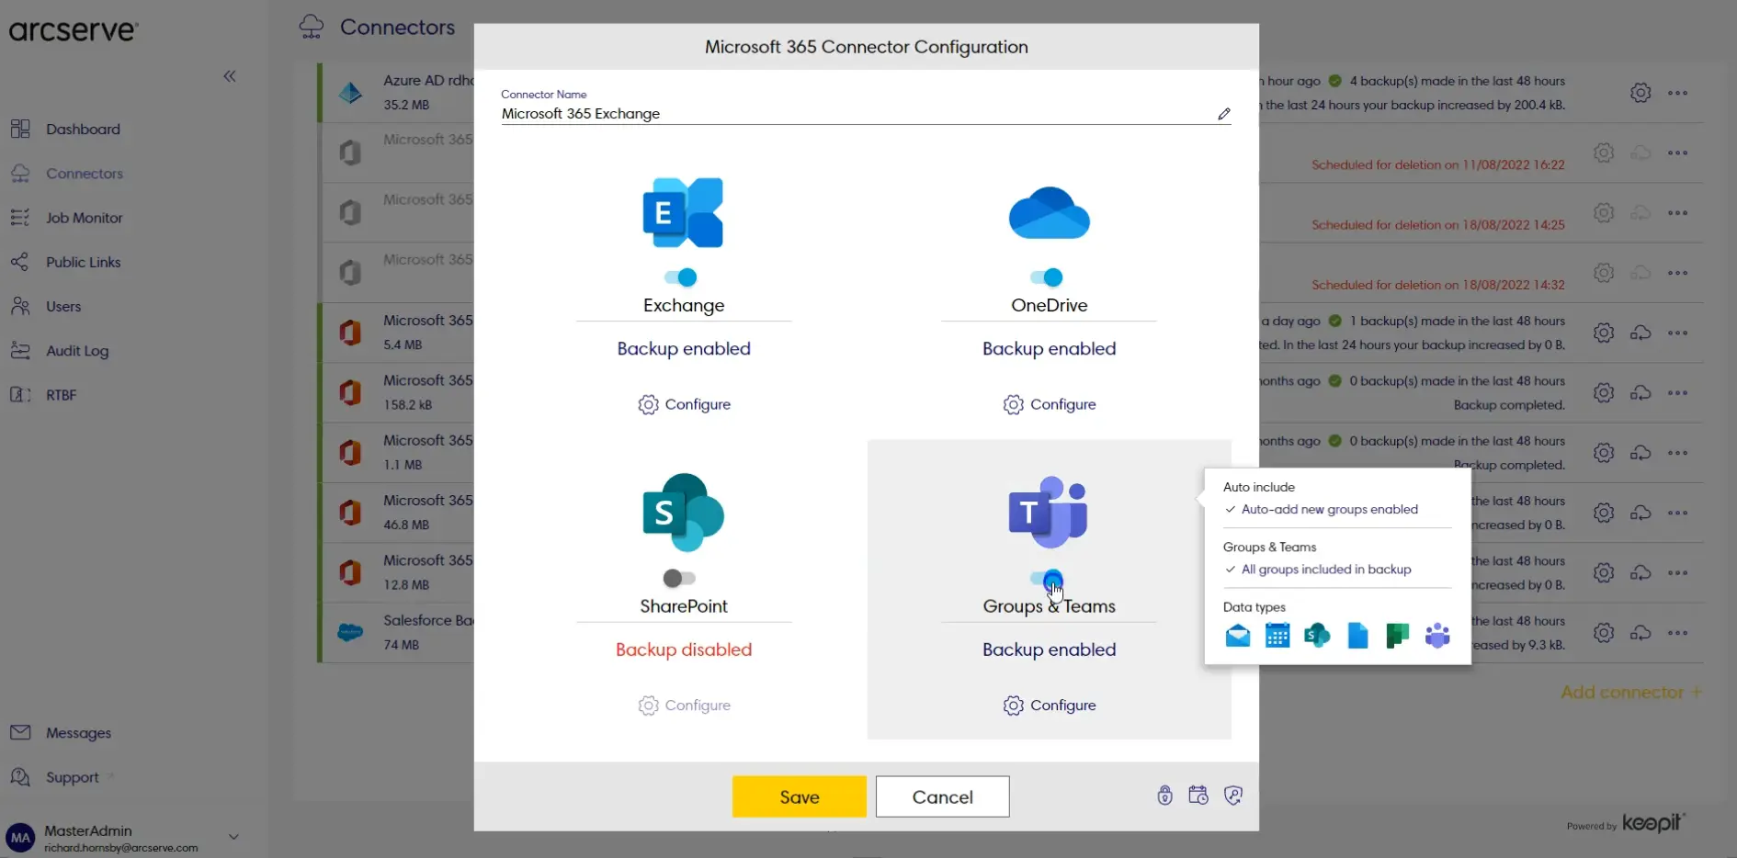The width and height of the screenshot is (1737, 858).
Task: Open settings gear for the Azure AD connector
Action: 1640,93
